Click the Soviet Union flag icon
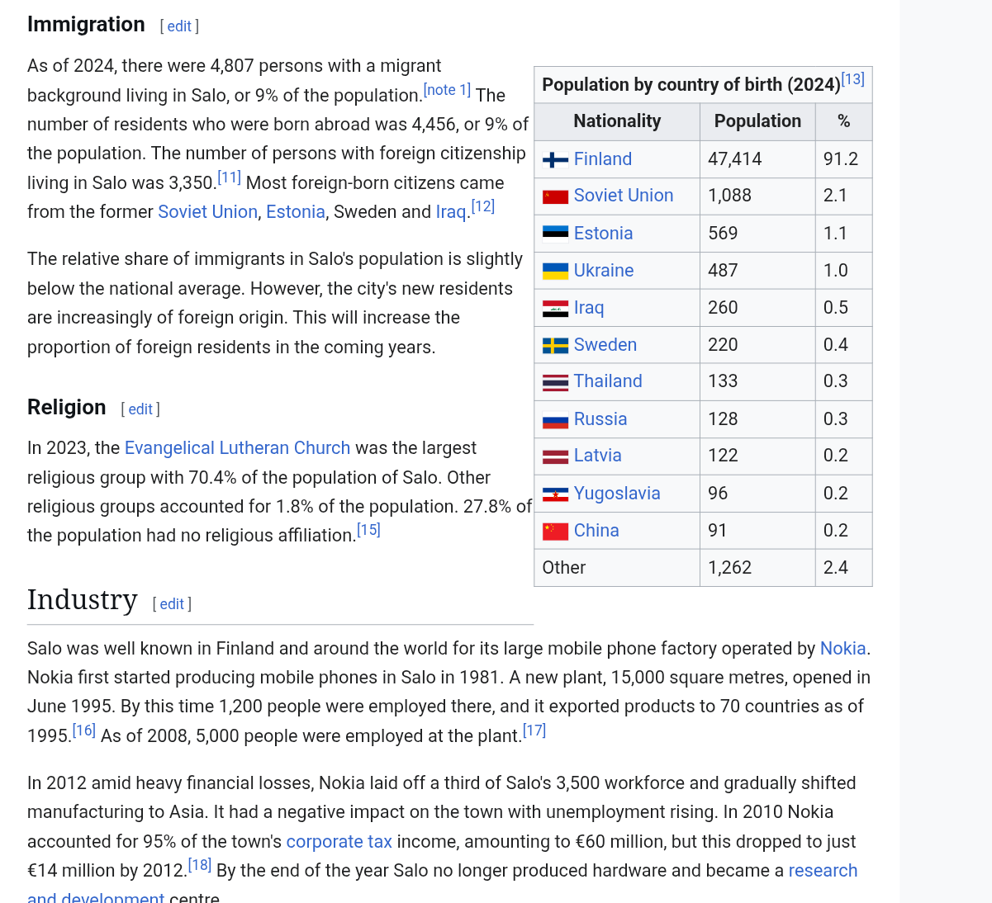Screen dimensions: 992x903 tap(555, 196)
